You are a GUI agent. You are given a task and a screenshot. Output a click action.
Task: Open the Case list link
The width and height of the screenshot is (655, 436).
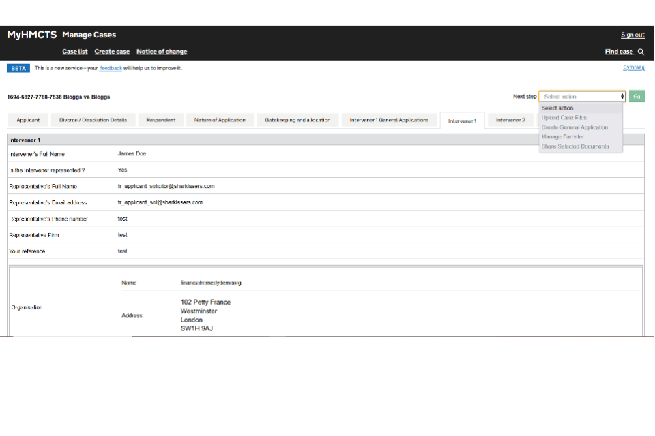[75, 52]
